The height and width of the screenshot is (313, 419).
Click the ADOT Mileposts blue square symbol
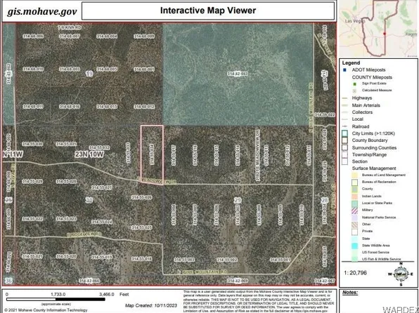pyautogui.click(x=345, y=70)
